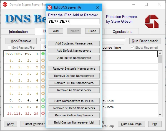Click the server list scrollbar thumb
The image size is (166, 131).
pos(160,59)
